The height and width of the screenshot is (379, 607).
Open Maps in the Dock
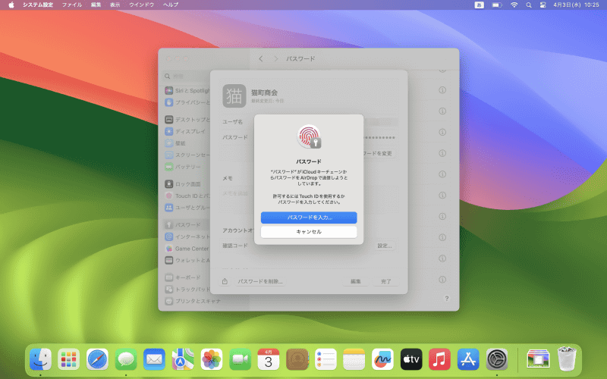[x=183, y=359]
